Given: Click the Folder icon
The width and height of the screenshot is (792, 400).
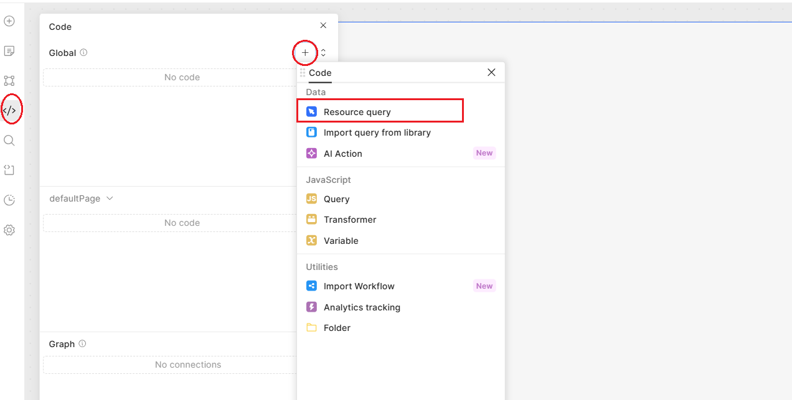Looking at the screenshot, I should pos(311,328).
